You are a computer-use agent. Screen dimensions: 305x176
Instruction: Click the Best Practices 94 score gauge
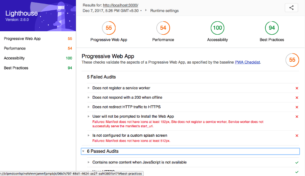272,28
